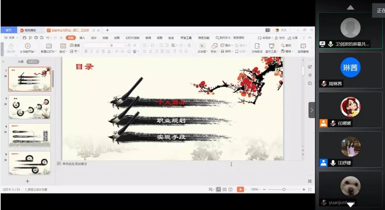Open the 选择窗格 selection pane icon
385x210 pixels.
point(302,47)
